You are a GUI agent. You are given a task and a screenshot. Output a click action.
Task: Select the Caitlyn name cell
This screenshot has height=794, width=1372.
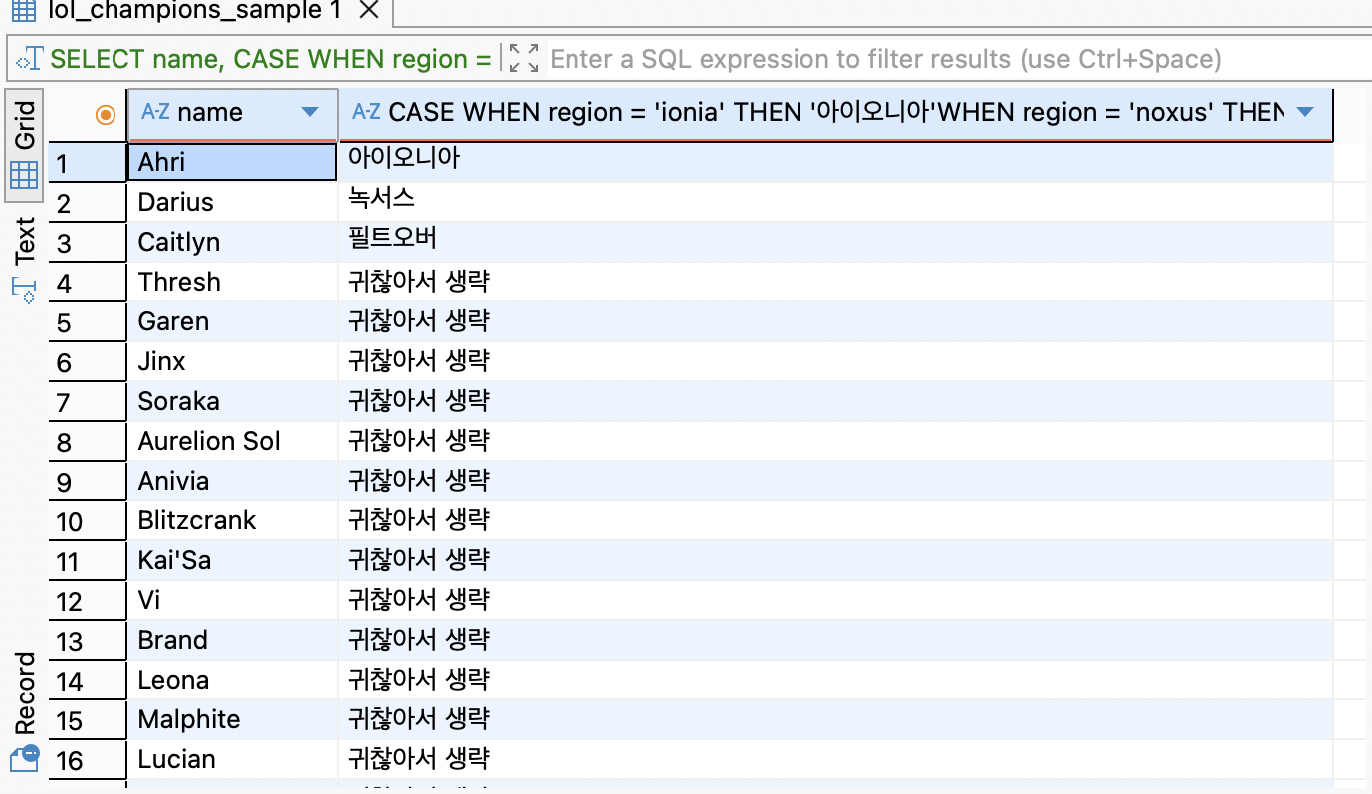pos(232,242)
